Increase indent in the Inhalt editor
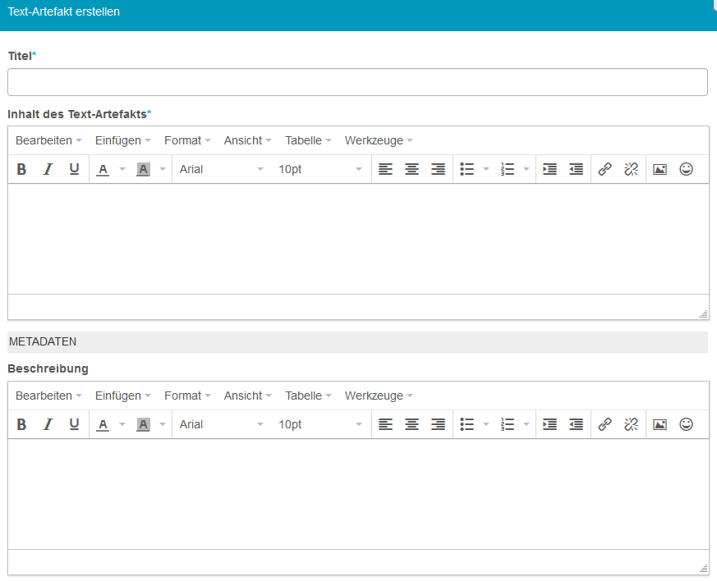 (x=549, y=169)
